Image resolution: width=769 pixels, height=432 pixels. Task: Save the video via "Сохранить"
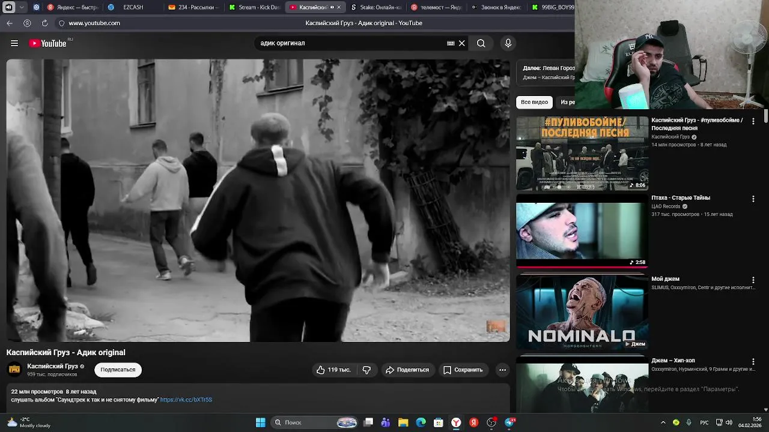coord(463,370)
